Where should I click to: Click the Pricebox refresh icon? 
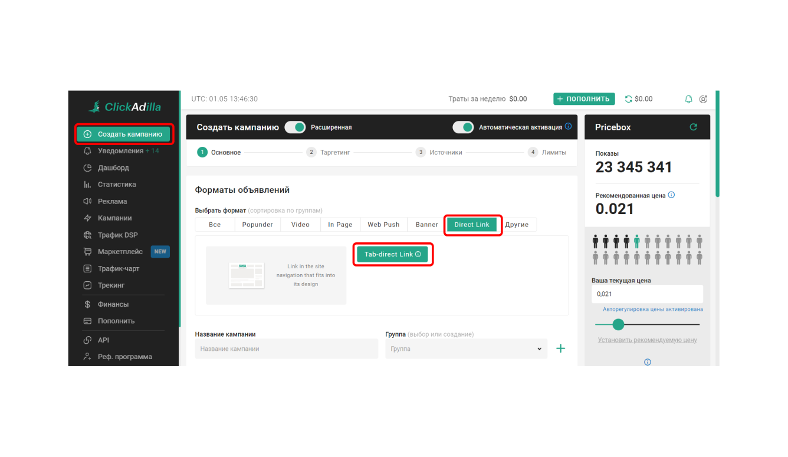[693, 127]
